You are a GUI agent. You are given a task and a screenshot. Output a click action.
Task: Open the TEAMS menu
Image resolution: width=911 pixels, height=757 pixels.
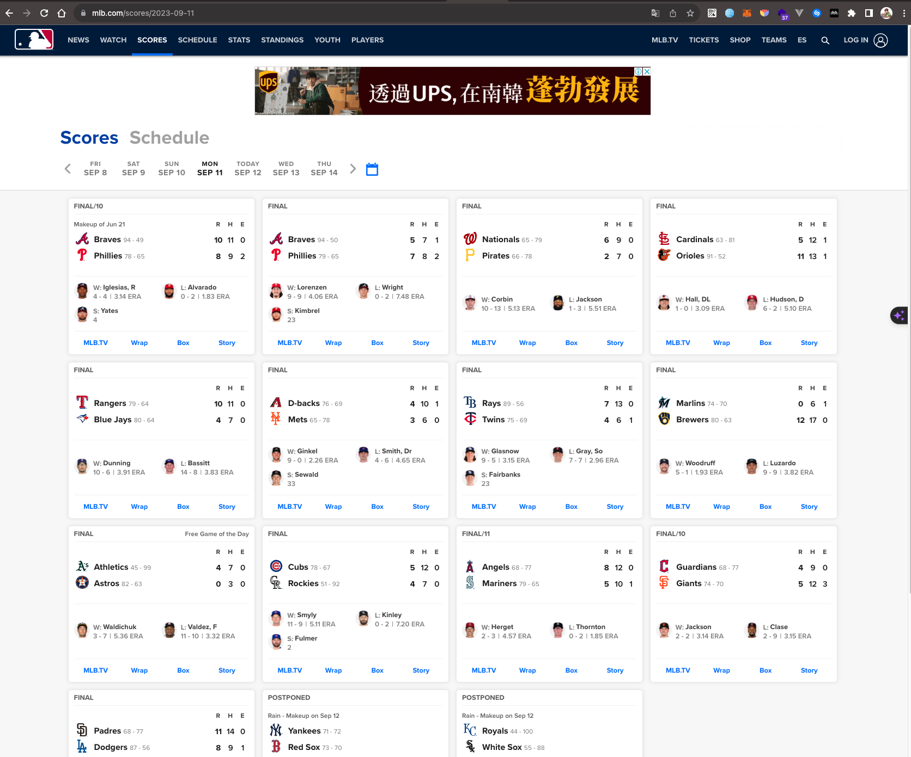click(x=774, y=40)
